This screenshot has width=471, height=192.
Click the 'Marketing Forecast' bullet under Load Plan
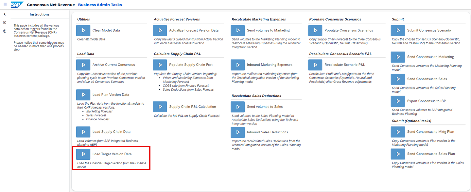pos(99,111)
